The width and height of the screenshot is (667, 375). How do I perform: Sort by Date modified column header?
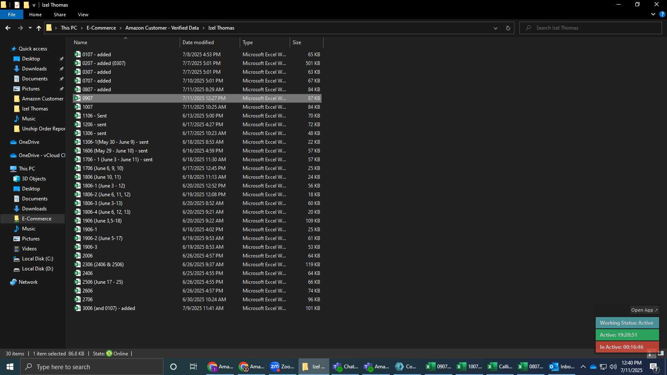click(210, 42)
